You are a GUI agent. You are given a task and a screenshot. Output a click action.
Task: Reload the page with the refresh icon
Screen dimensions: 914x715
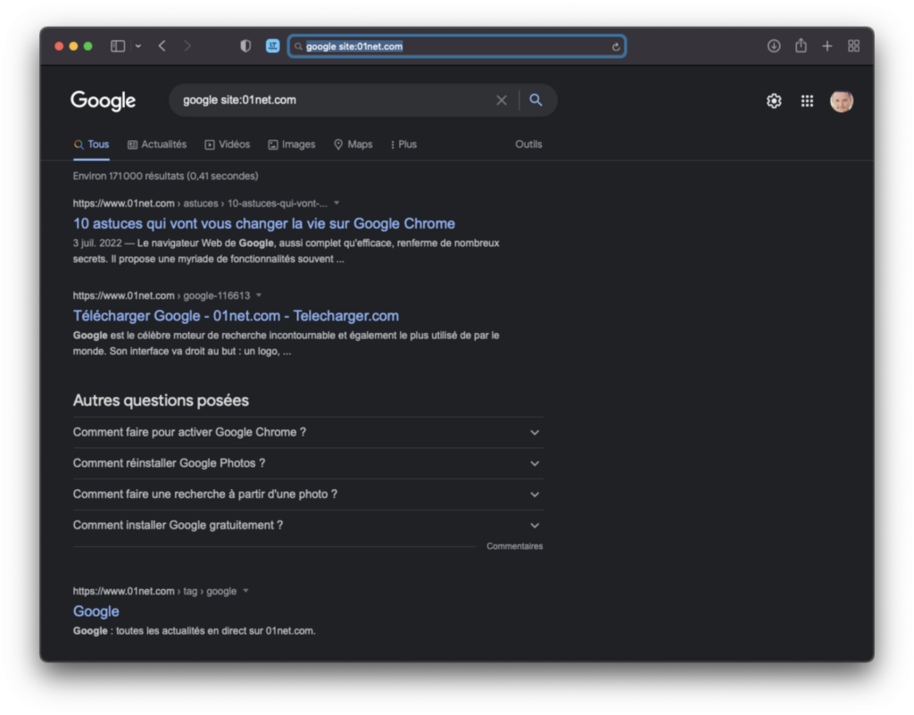(616, 46)
